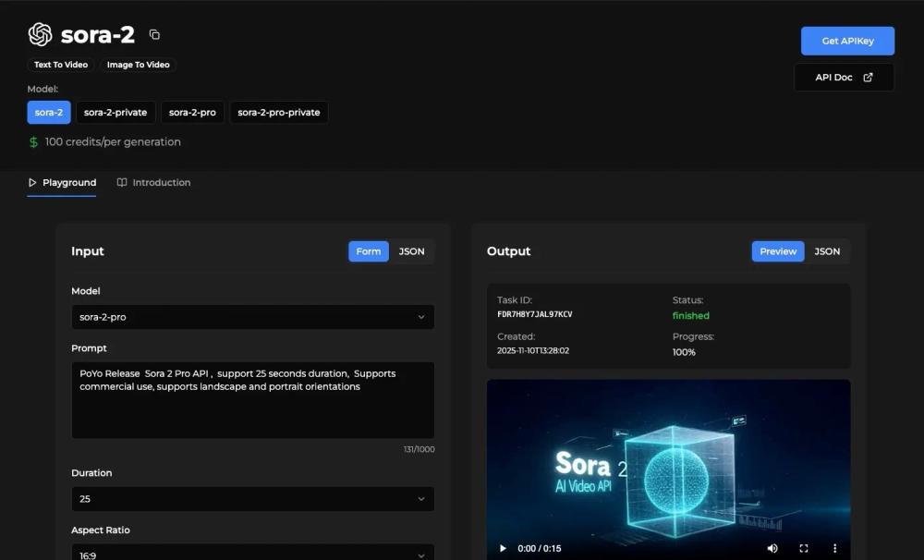Open the Introduction tab
The height and width of the screenshot is (560, 924).
(x=153, y=183)
